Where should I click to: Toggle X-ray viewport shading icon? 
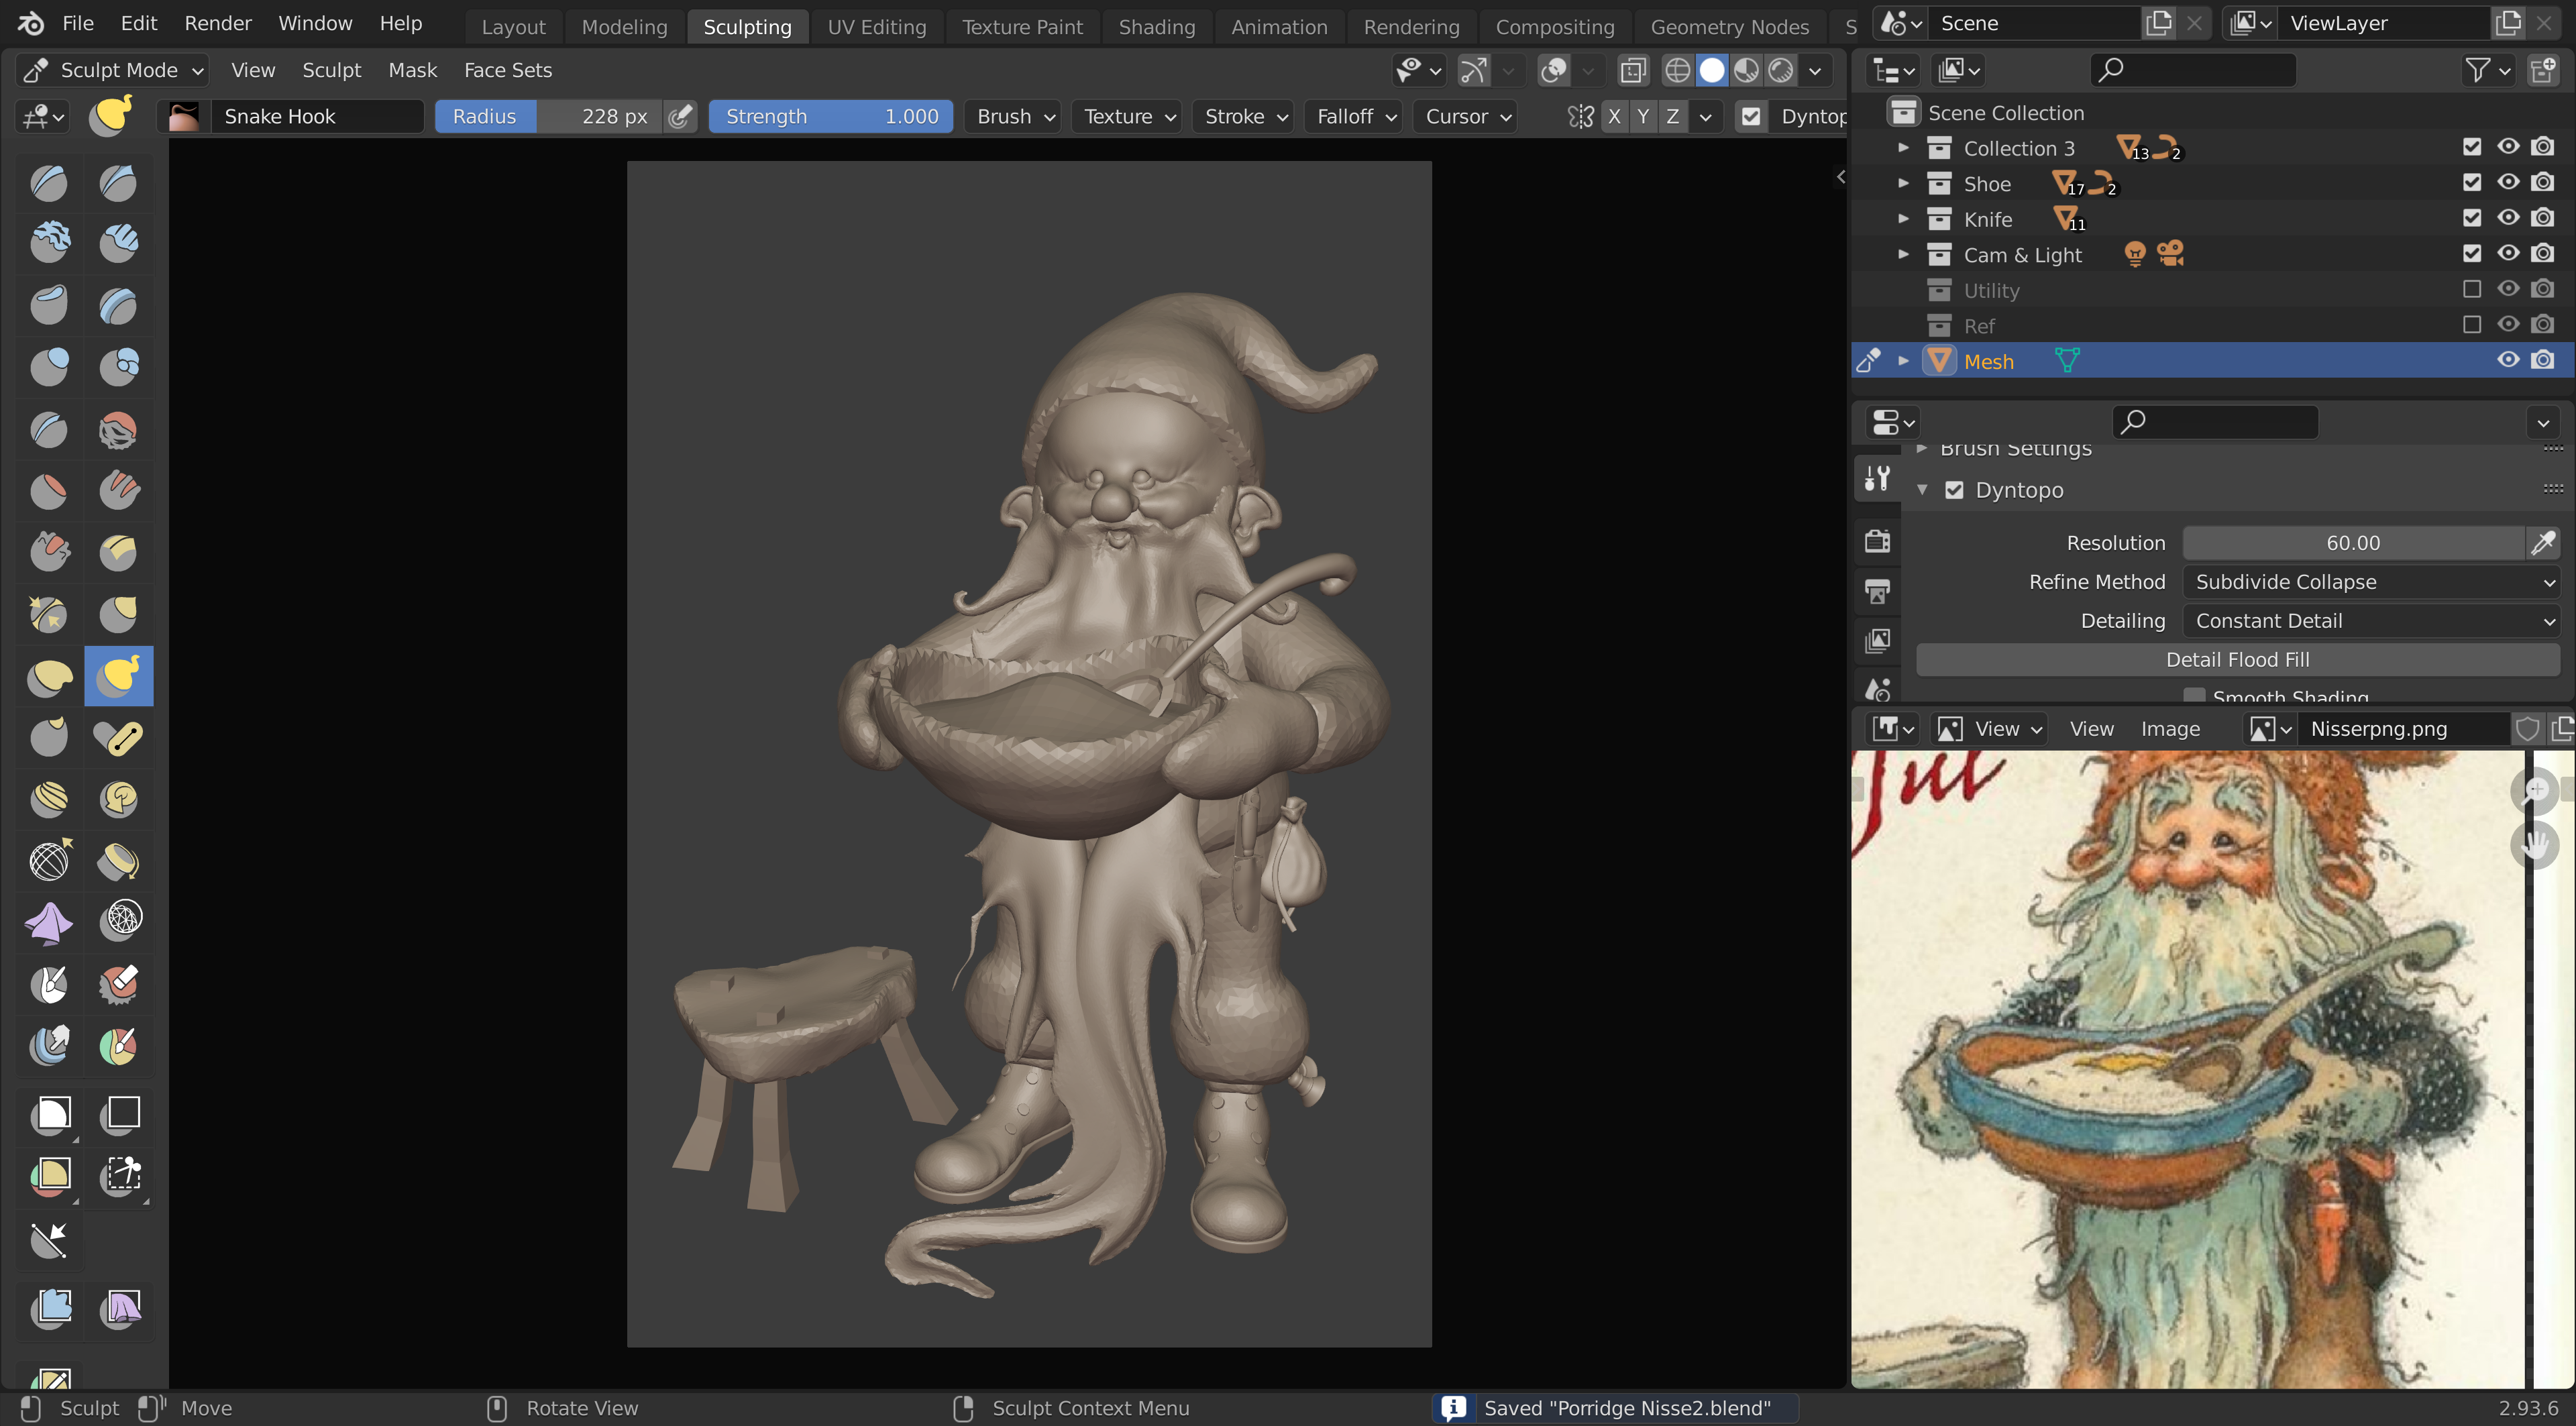click(x=1633, y=70)
